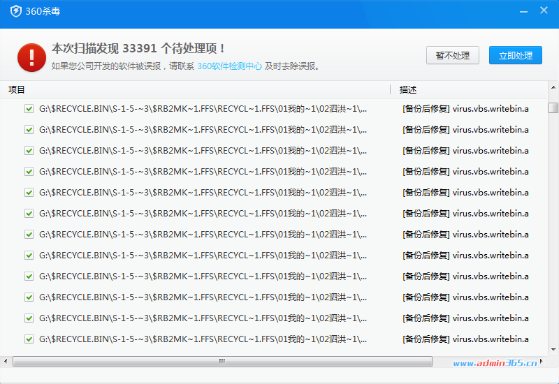Uncheck the sixth row's checkbox

tap(29, 214)
